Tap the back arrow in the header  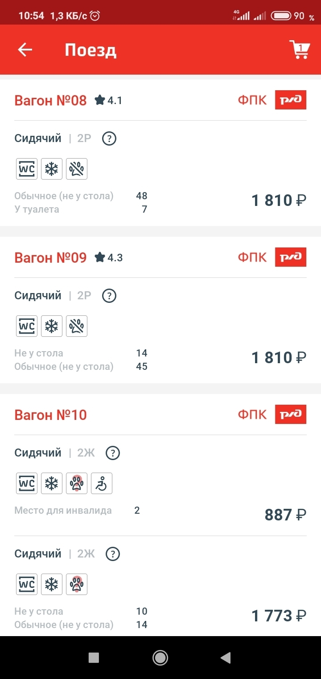25,50
